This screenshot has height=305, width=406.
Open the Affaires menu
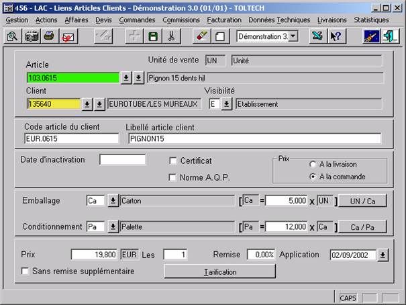click(x=77, y=20)
